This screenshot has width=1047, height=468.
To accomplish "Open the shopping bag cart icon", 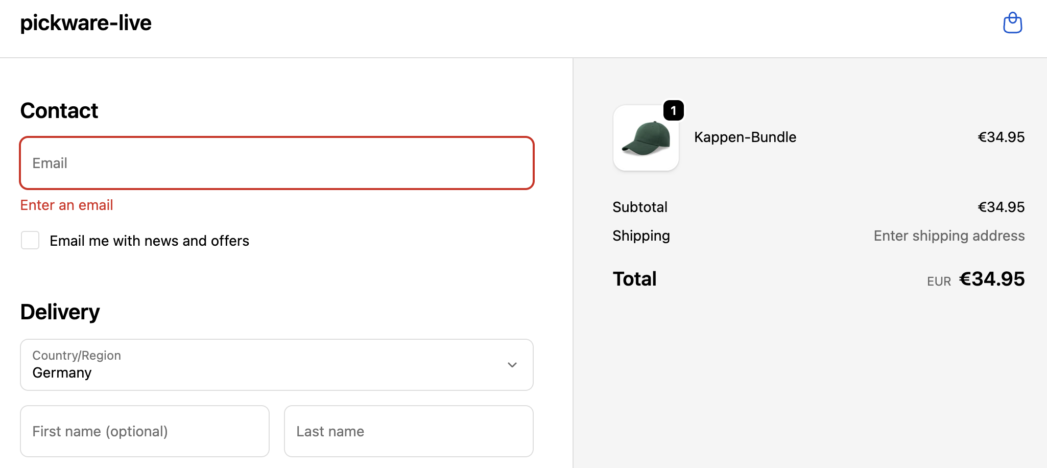I will [1012, 23].
